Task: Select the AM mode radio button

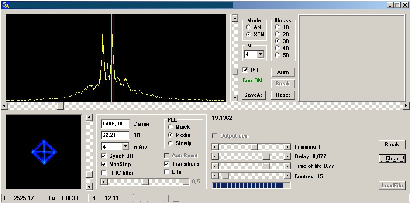Action: pos(248,27)
